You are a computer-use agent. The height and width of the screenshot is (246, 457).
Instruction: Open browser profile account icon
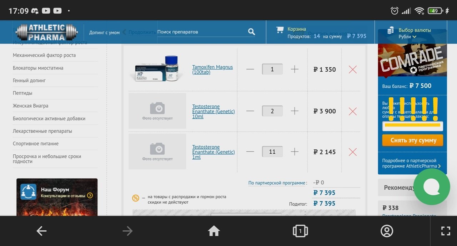tap(387, 231)
